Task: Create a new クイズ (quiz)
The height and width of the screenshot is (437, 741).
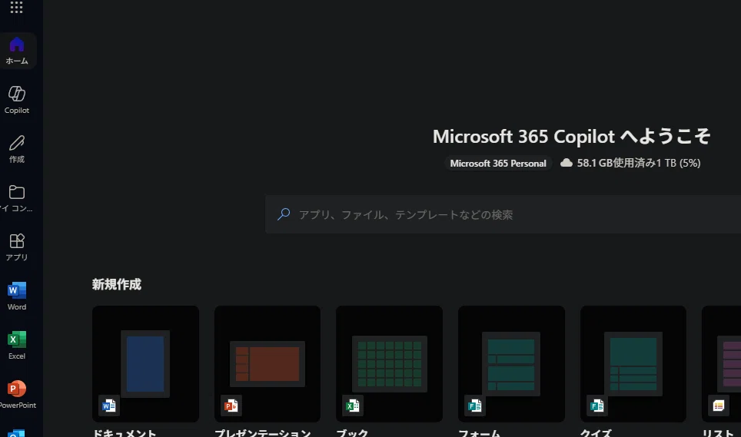Action: coord(633,364)
